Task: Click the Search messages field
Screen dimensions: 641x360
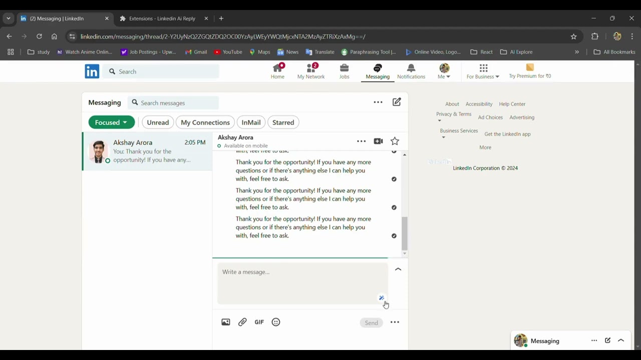Action: (x=173, y=103)
